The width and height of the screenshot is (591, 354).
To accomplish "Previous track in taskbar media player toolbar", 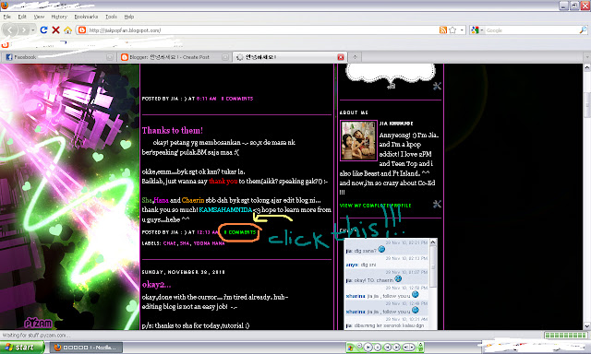I will (x=388, y=348).
